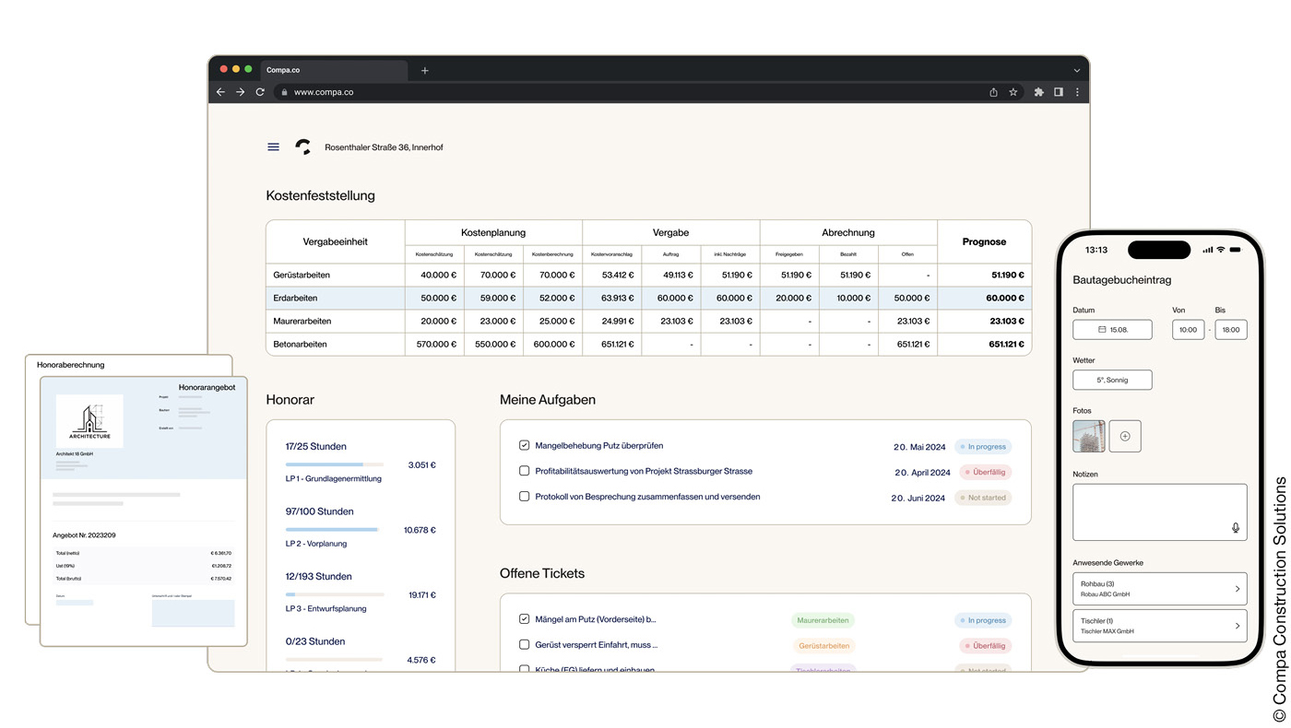Click the 12/193 Stunden entry
Viewport: 1291px width, 728px height.
coord(318,576)
